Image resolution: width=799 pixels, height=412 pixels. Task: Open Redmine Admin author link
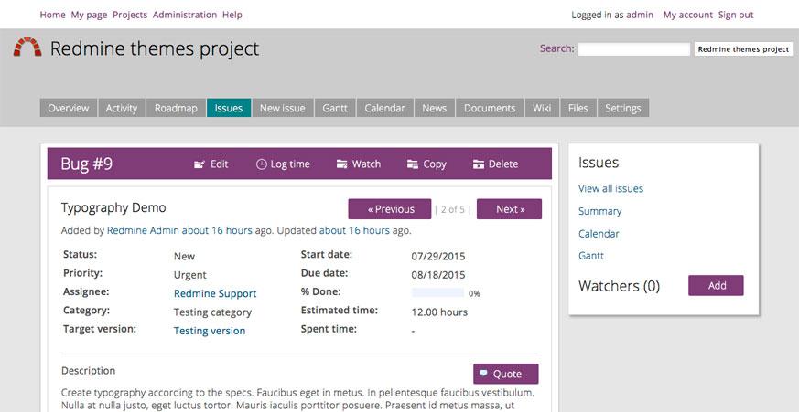click(143, 230)
